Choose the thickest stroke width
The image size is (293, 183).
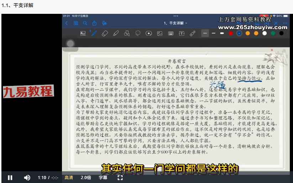[x=222, y=33]
